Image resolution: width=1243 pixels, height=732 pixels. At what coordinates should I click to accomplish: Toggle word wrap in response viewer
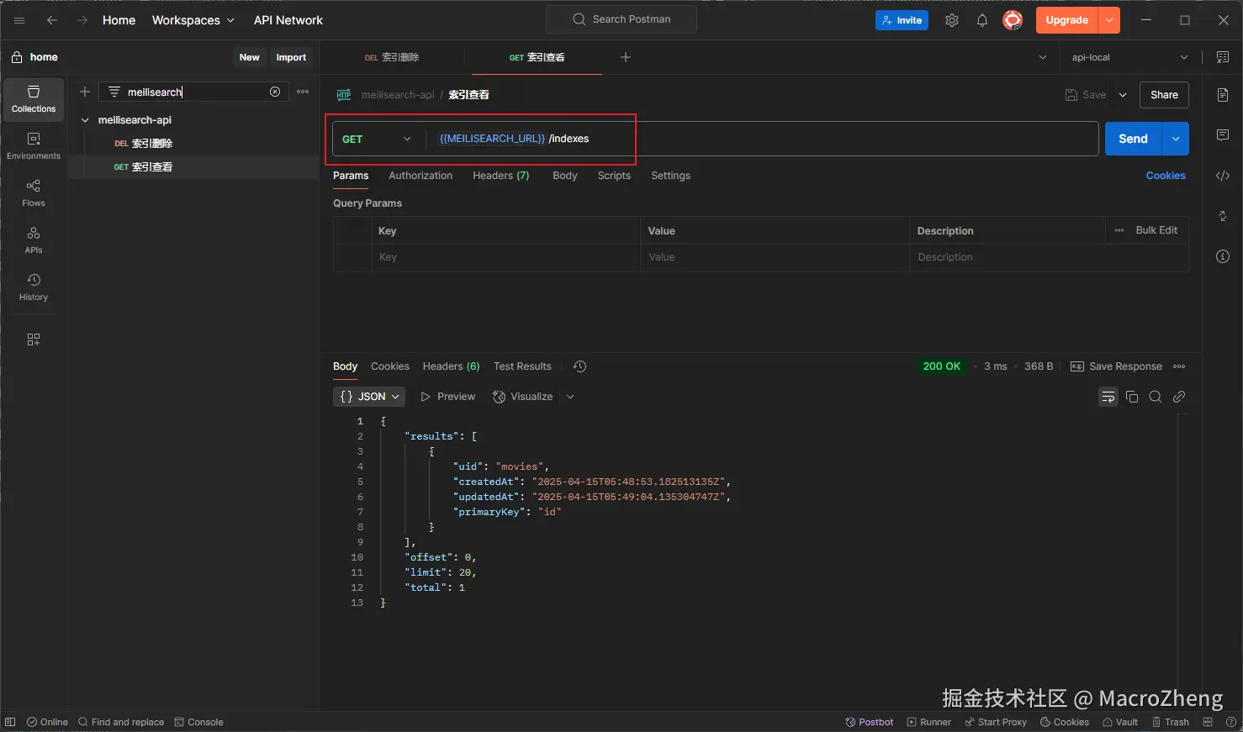pyautogui.click(x=1108, y=397)
